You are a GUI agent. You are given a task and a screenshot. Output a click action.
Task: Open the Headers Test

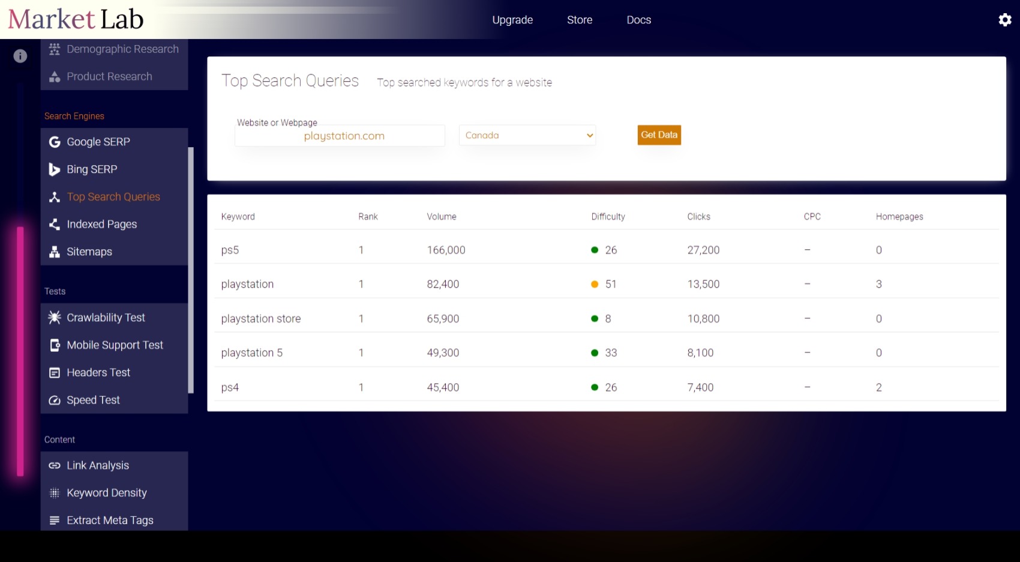[x=114, y=373]
